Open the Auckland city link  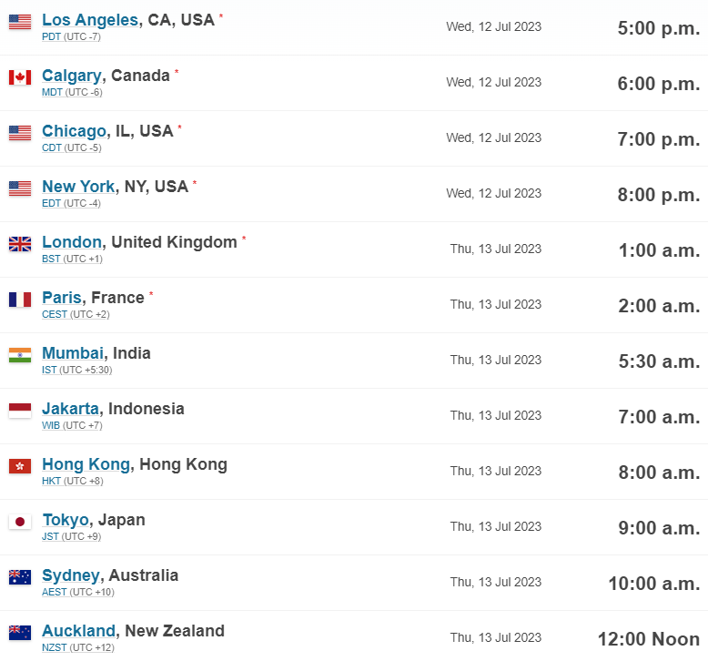point(78,631)
